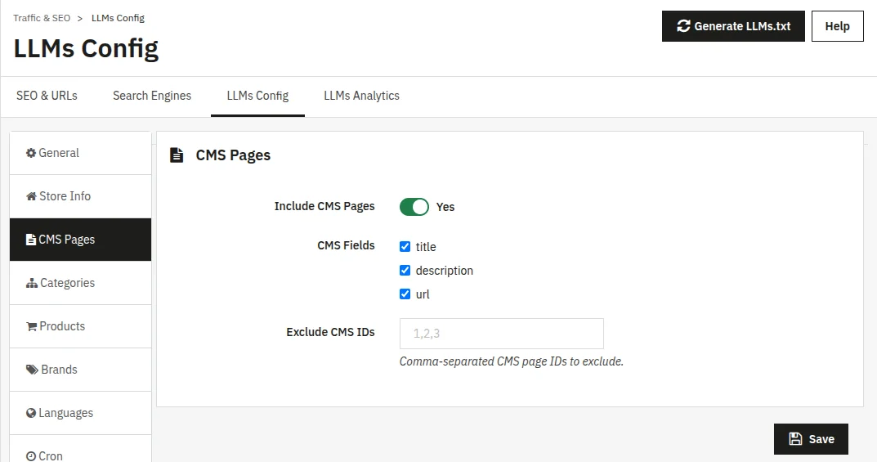Click the tags icon beside Brands
877x462 pixels.
coord(32,370)
